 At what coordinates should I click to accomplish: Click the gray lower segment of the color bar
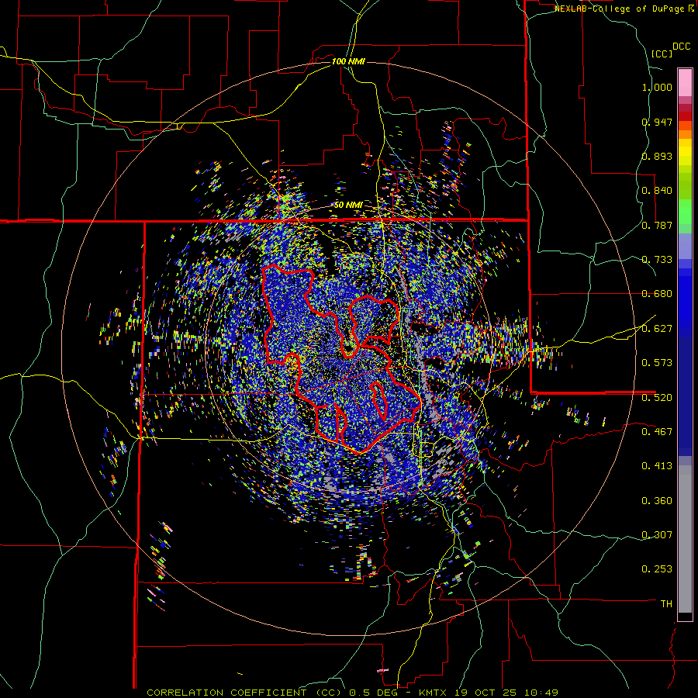tap(685, 539)
